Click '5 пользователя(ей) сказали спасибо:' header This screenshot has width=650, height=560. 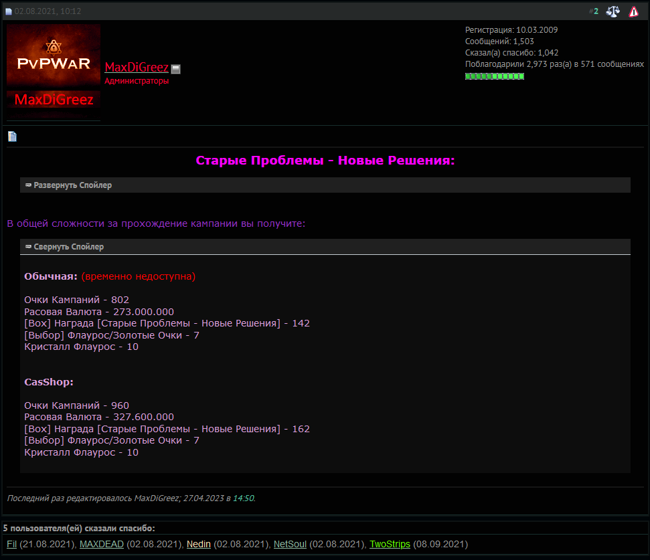tap(79, 529)
